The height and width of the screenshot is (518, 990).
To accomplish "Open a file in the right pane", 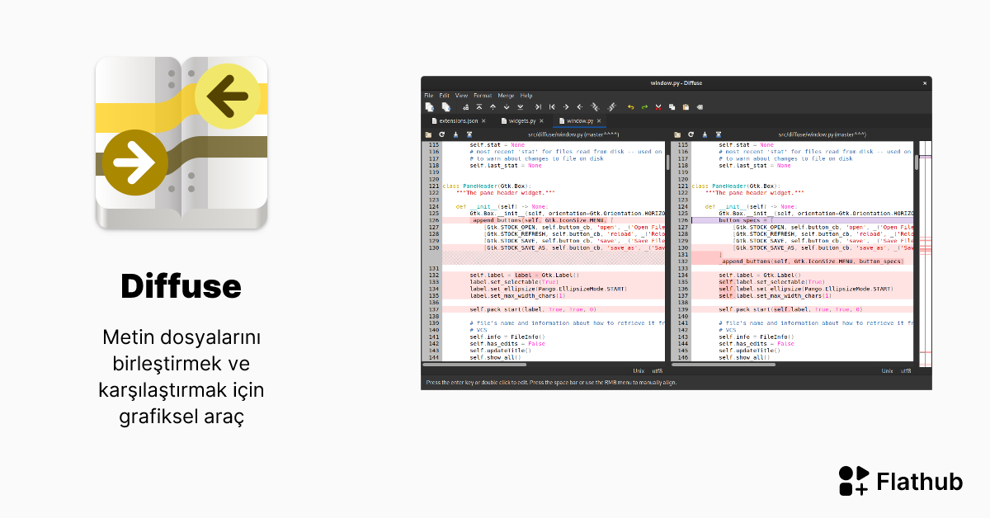I will (676, 134).
